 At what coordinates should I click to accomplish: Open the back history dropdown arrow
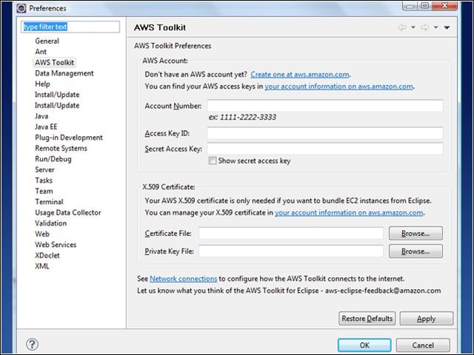413,27
